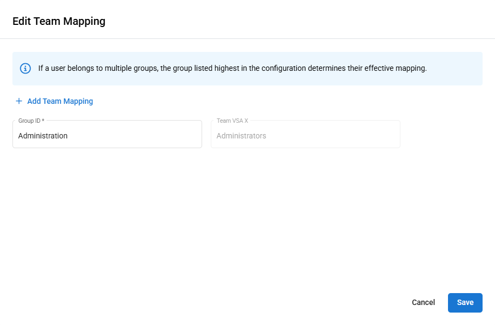This screenshot has height=325, width=495.
Task: Click the empty right end of the info banner
Action: pos(459,69)
